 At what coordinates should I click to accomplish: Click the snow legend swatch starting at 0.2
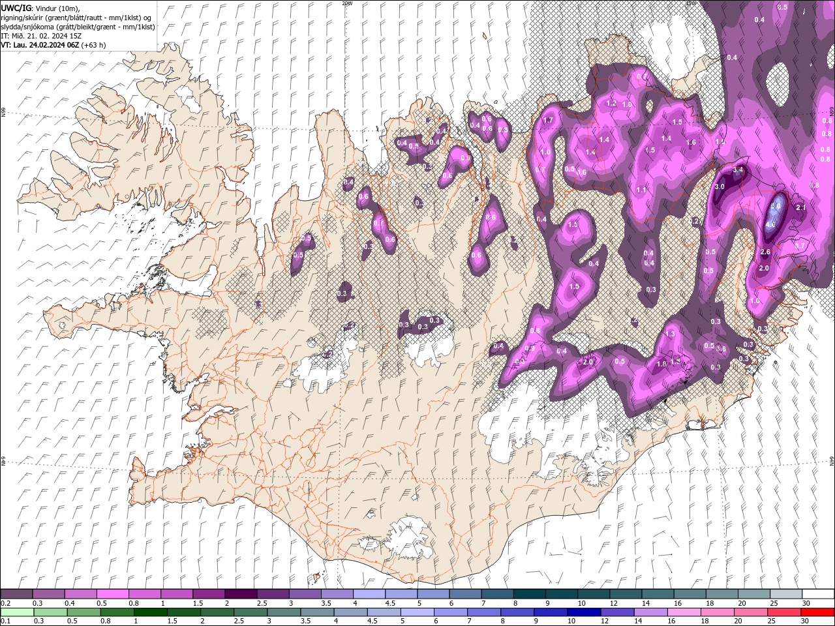[16, 594]
